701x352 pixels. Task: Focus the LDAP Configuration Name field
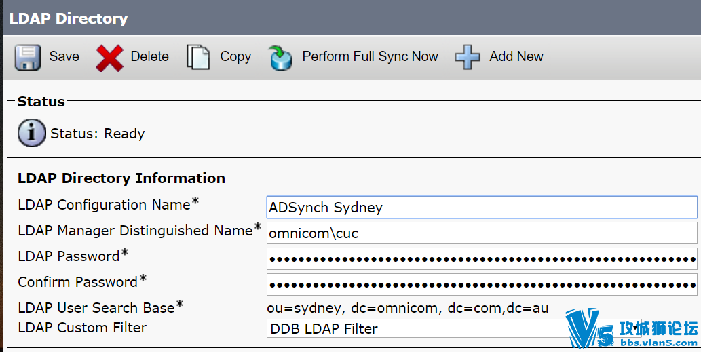pyautogui.click(x=482, y=208)
